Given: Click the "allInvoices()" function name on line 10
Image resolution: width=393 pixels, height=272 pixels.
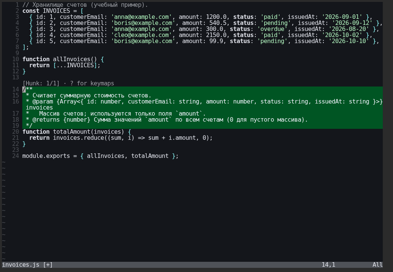Looking at the screenshot, I should coord(75,59).
